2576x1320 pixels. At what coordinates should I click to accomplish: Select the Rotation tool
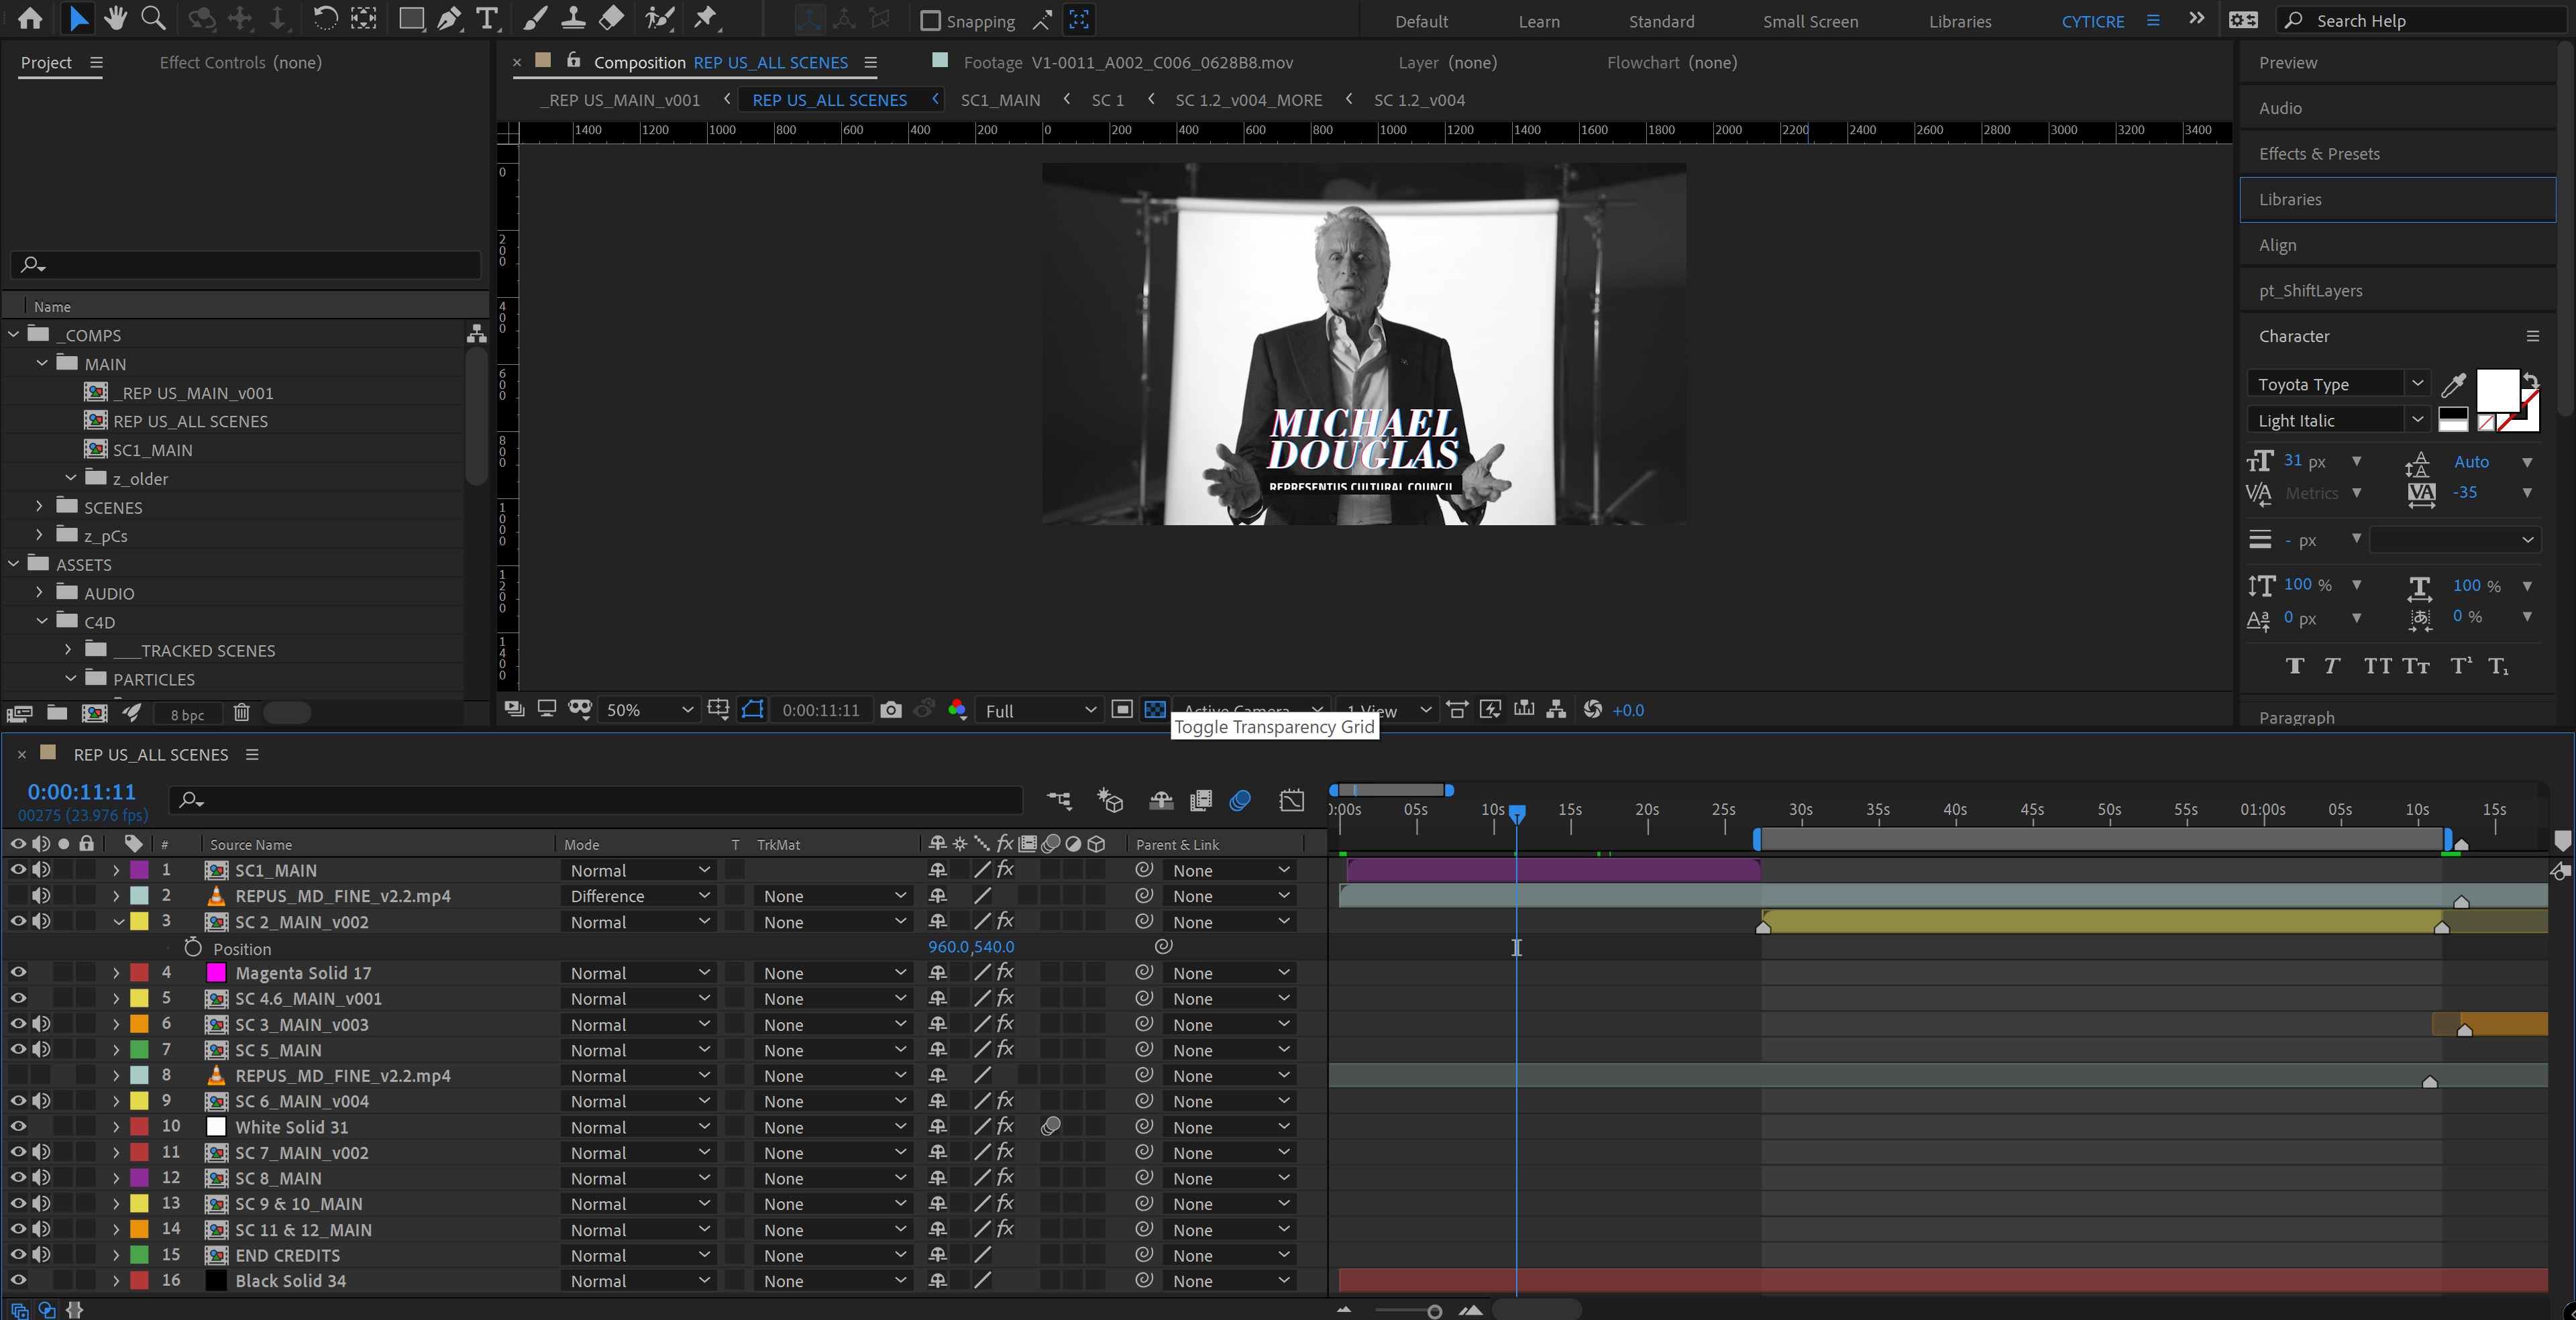325,18
